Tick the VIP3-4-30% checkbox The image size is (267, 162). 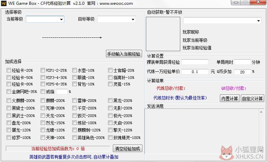point(43,78)
